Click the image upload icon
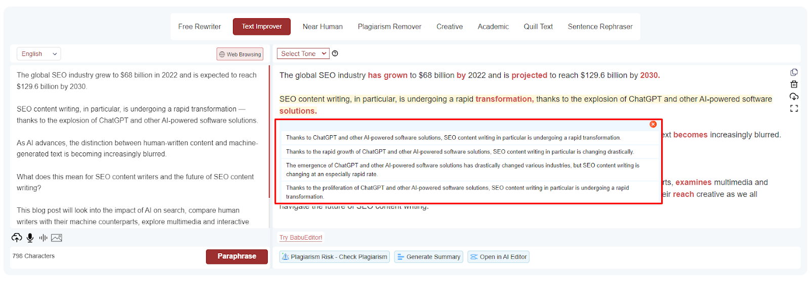This screenshot has width=810, height=281. click(57, 238)
